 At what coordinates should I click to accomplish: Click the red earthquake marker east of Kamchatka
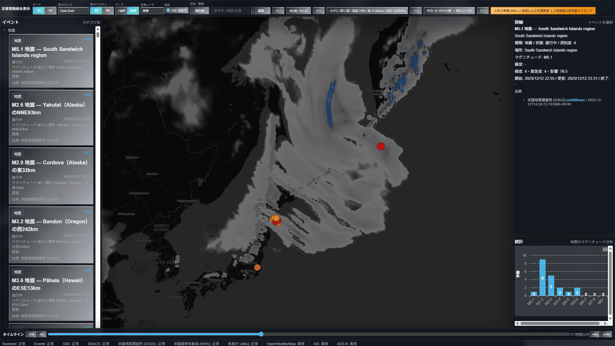point(381,146)
